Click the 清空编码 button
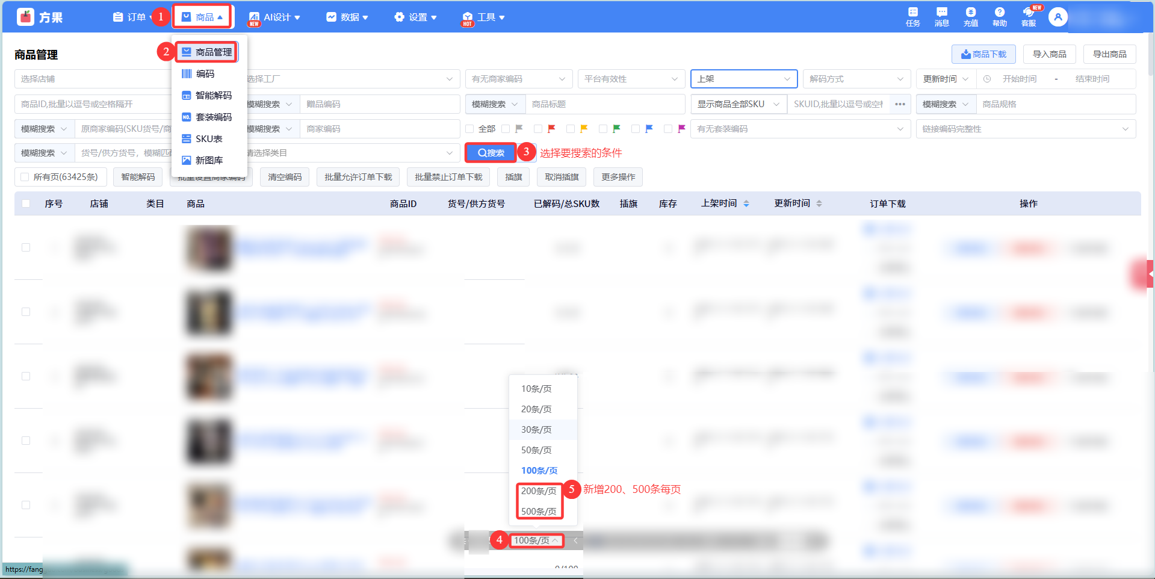 (x=285, y=177)
